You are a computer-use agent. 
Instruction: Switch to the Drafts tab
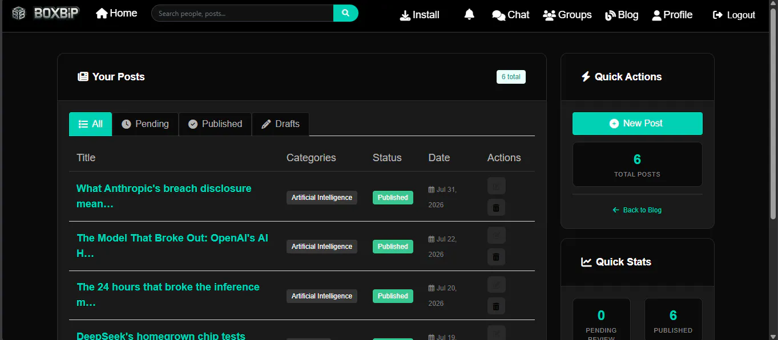(280, 124)
